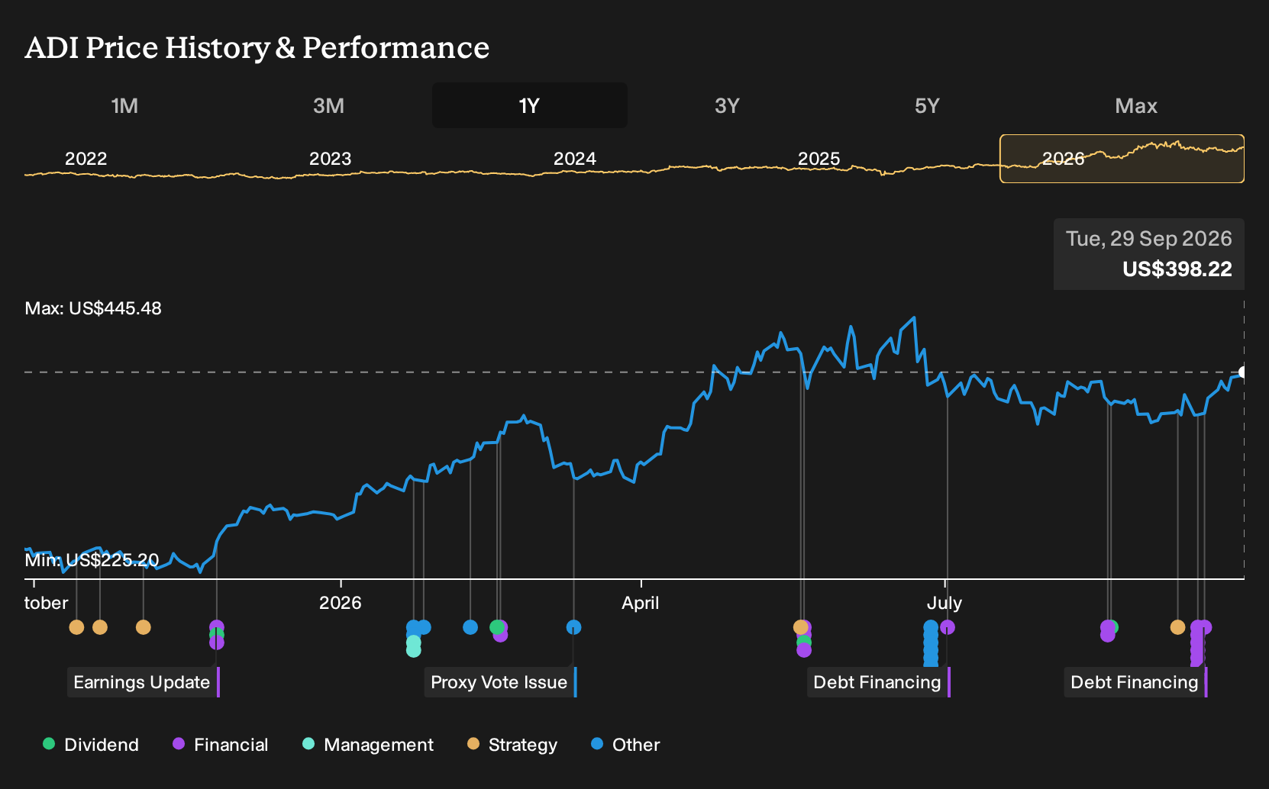Click the Max: US$445.48 label
Viewport: 1269px width, 789px height.
tap(93, 308)
